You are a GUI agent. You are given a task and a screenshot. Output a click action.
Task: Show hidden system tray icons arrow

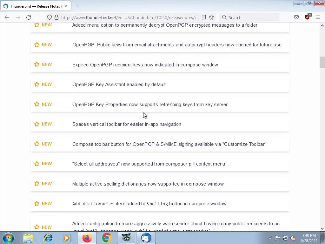click(x=270, y=238)
